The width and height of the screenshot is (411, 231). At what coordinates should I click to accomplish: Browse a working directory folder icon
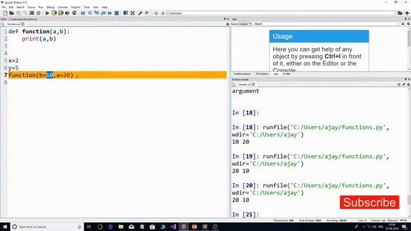[x=400, y=13]
